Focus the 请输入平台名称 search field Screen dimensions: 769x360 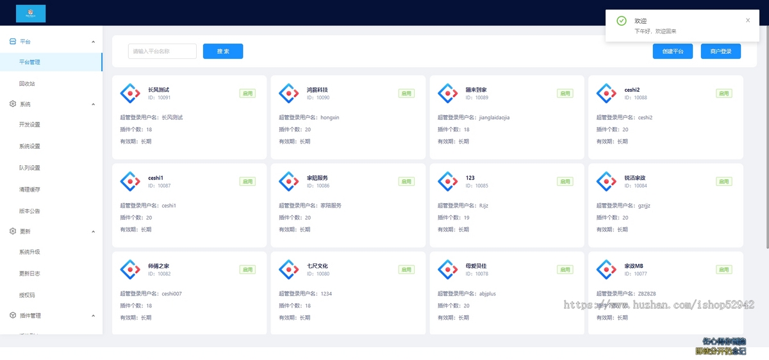pyautogui.click(x=162, y=51)
